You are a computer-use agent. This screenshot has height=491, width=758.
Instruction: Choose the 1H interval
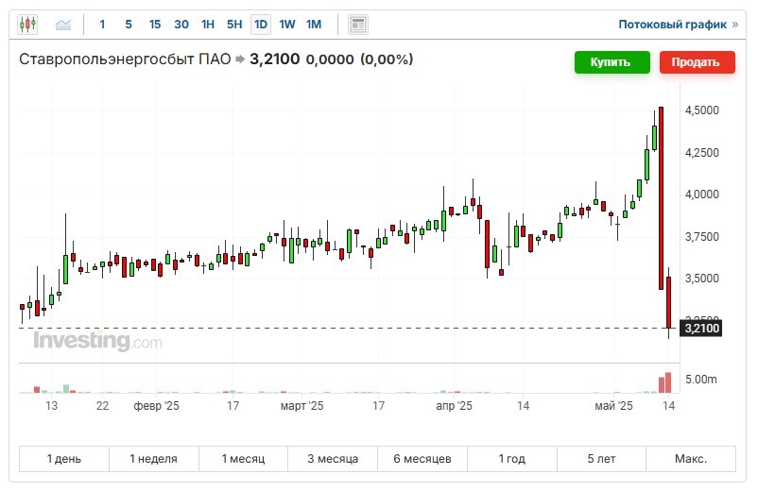coord(208,25)
